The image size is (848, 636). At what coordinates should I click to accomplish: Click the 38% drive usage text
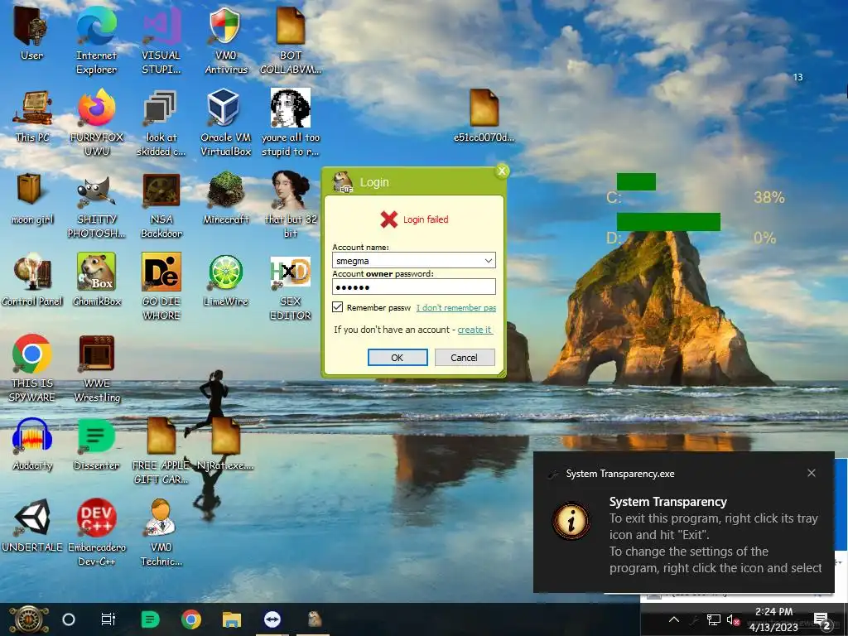[769, 197]
